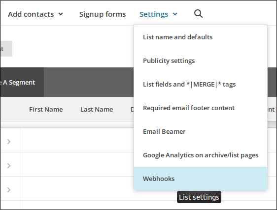This screenshot has width=277, height=210.
Task: Sort by First Name column header
Action: click(x=46, y=109)
